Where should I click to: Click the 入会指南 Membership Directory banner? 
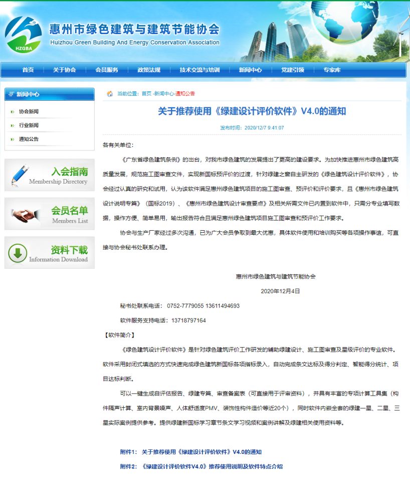point(50,175)
